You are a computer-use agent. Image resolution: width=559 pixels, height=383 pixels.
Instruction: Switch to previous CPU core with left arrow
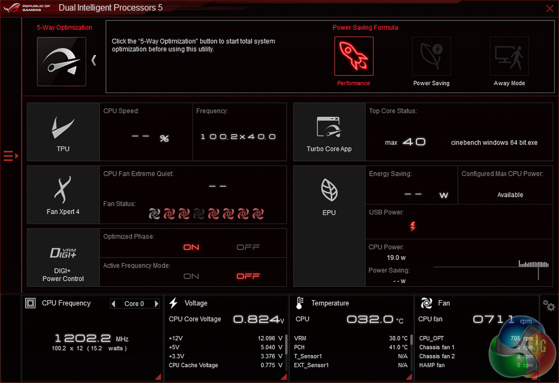click(x=114, y=303)
